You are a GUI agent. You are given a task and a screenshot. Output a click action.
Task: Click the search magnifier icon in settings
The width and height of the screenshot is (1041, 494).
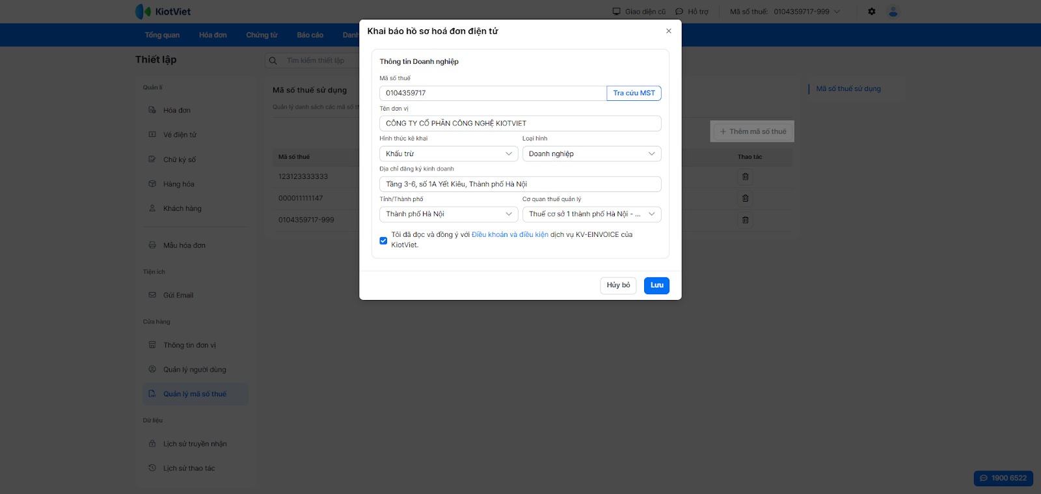click(x=273, y=61)
